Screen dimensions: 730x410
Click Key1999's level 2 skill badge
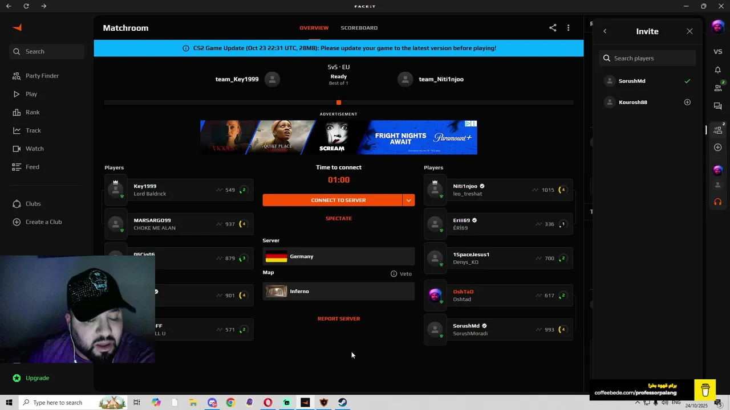coord(244,190)
